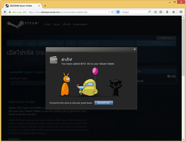Reload the page with the refresh icon
Screen dimensions: 186x142
tap(112, 12)
